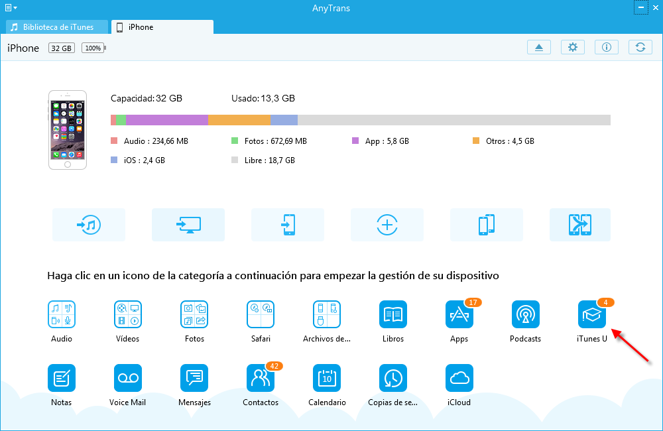Open the settings gear button
The image size is (663, 431).
click(x=573, y=47)
